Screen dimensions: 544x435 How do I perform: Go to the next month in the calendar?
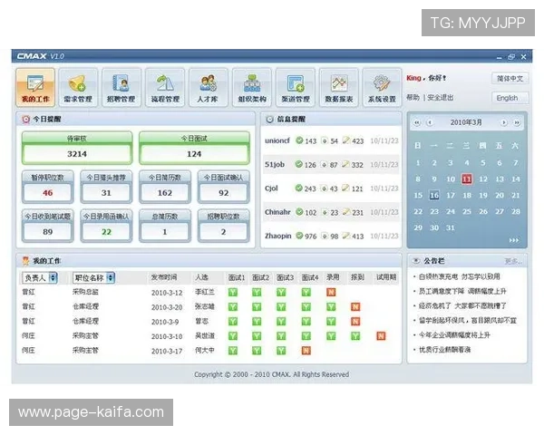pyautogui.click(x=503, y=122)
